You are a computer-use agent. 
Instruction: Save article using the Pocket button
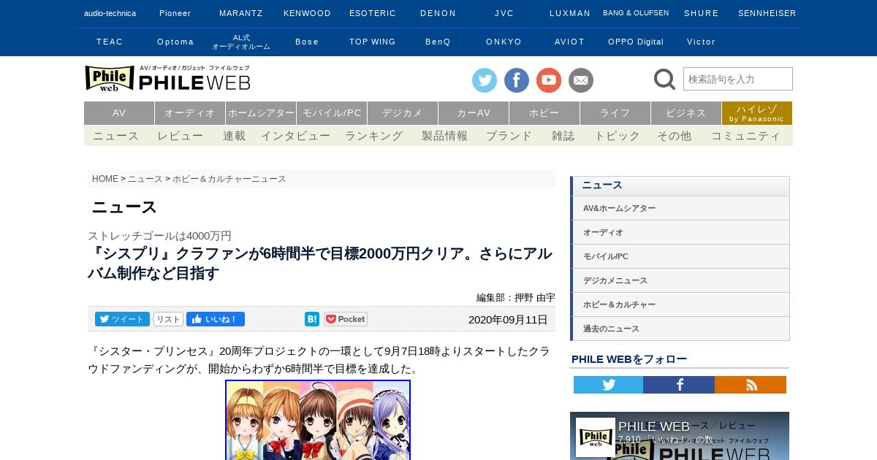click(x=346, y=319)
